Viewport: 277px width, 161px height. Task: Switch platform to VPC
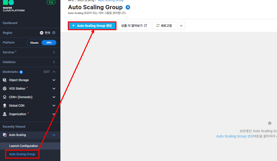(49, 43)
